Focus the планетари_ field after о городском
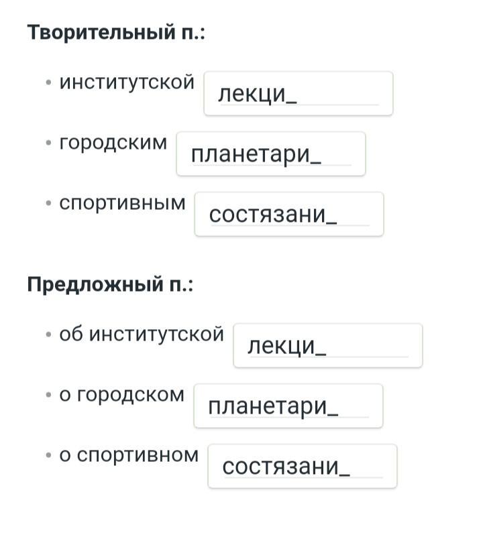 pyautogui.click(x=288, y=406)
